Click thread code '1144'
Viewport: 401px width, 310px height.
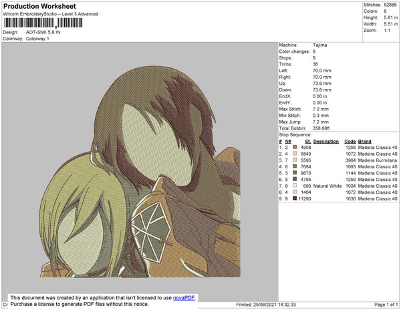tap(351, 173)
